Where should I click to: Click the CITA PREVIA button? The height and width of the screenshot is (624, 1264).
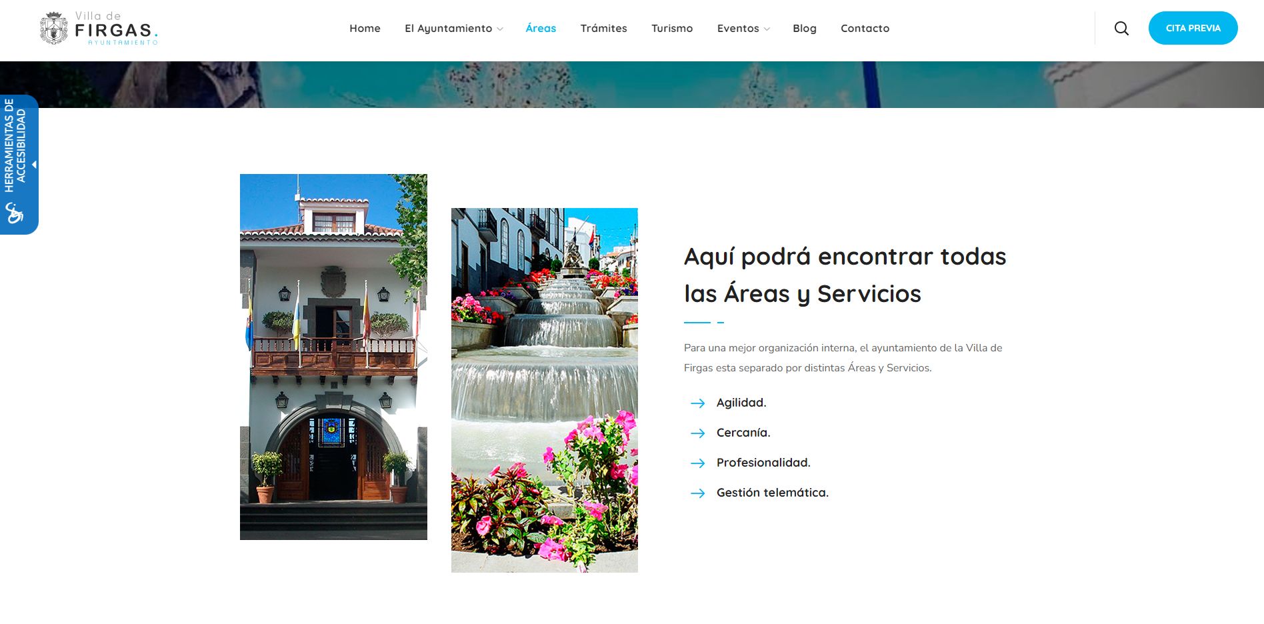click(1193, 28)
